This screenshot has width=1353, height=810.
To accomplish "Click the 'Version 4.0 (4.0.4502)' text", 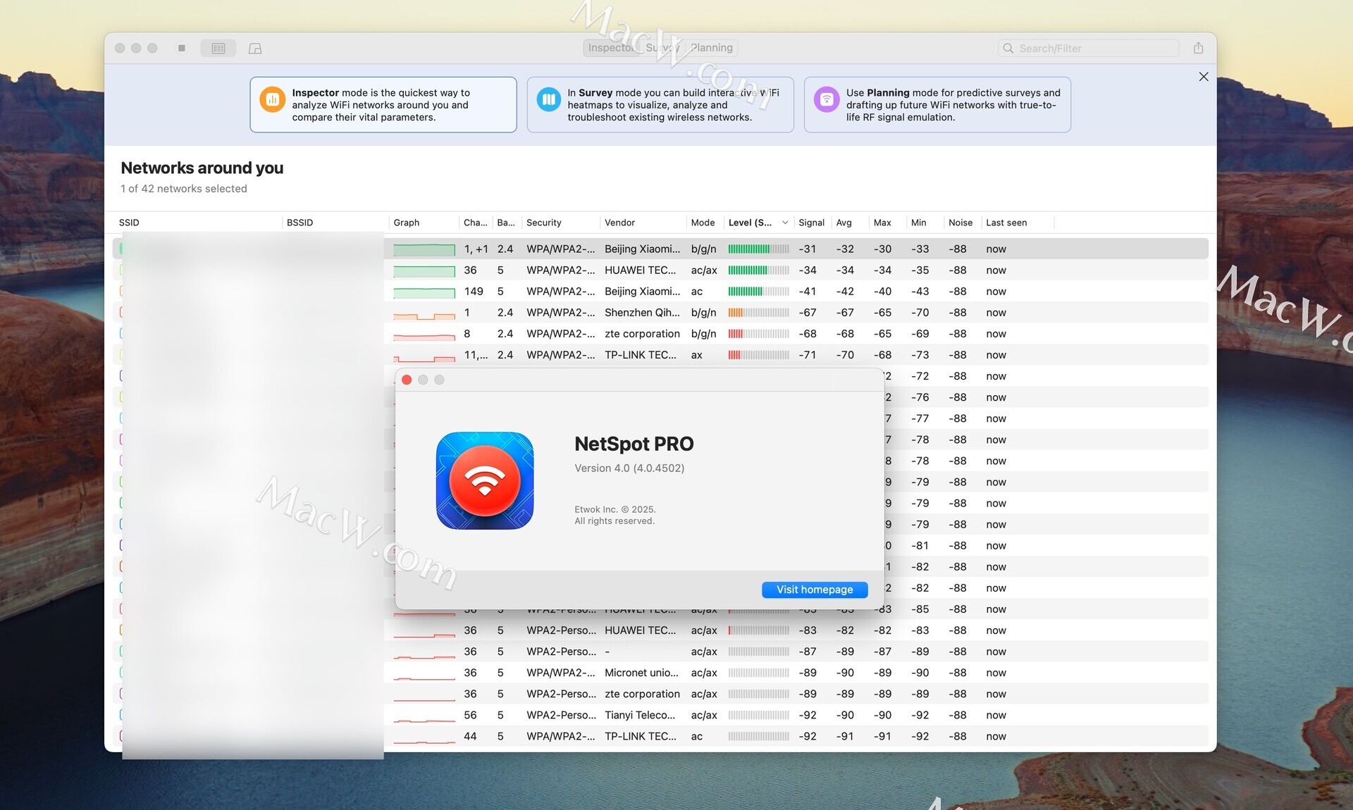I will point(629,468).
